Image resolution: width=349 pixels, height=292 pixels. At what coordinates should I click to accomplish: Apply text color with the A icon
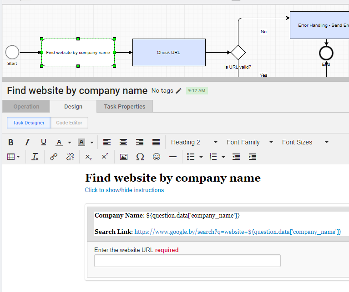59,142
